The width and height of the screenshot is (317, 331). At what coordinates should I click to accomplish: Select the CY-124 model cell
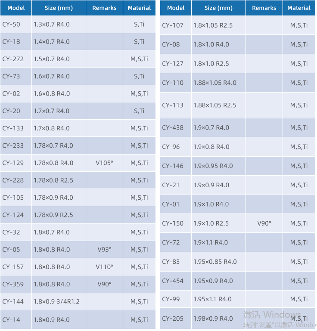click(x=13, y=215)
